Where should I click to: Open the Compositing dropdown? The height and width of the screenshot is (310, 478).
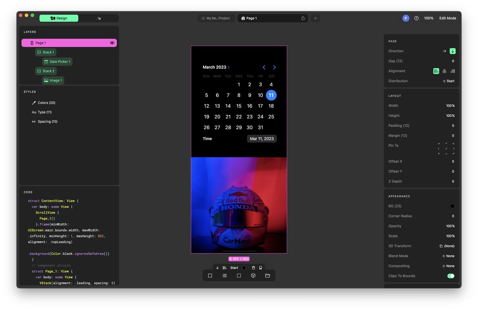click(x=449, y=266)
